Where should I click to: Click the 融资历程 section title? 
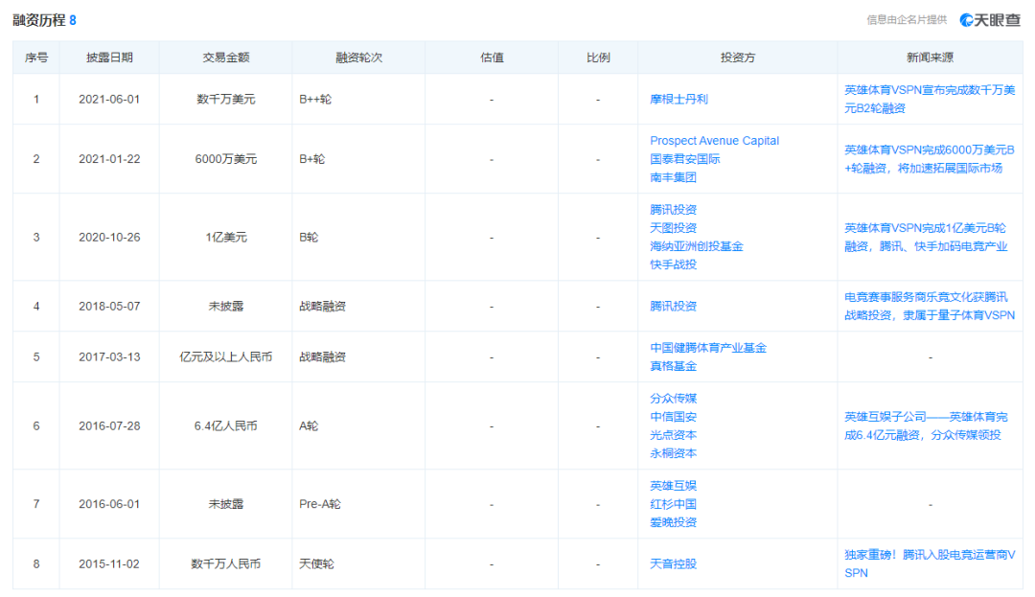point(39,20)
